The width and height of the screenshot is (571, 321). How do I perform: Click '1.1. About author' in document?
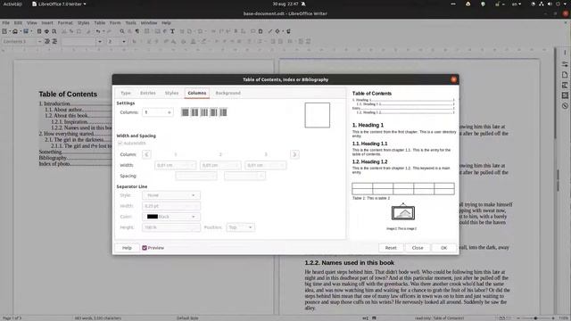(63, 110)
